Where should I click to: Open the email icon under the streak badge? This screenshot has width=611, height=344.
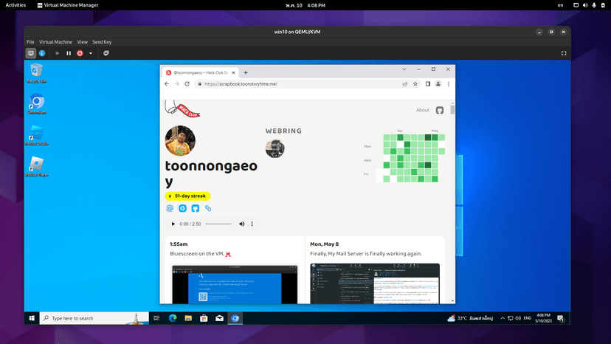[170, 208]
